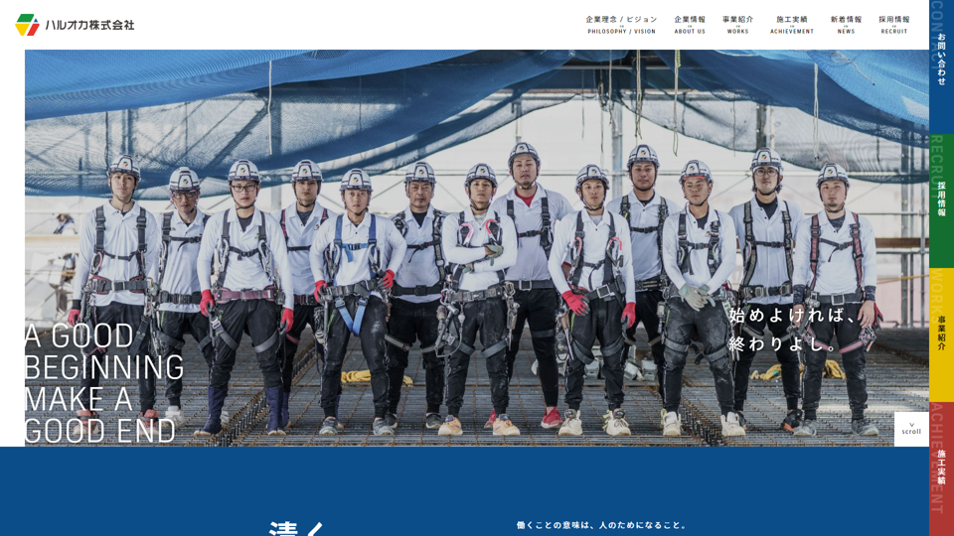Screen dimensions: 954x536
Task: Go to 事業紹介 Works in top navigation
Action: [737, 24]
